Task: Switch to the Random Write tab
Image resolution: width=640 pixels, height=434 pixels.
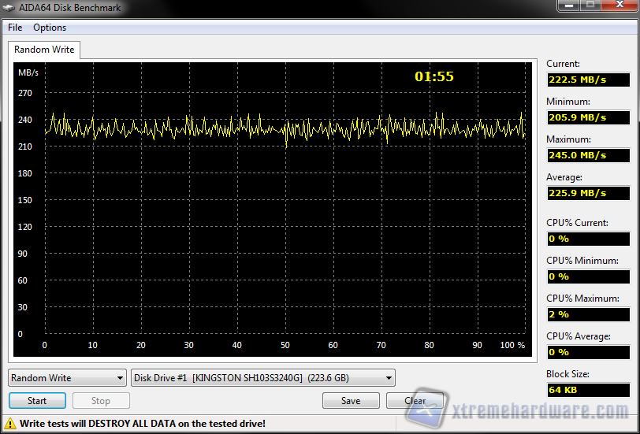Action: click(44, 50)
